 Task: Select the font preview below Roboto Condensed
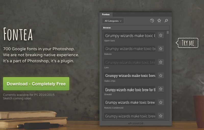(130, 116)
